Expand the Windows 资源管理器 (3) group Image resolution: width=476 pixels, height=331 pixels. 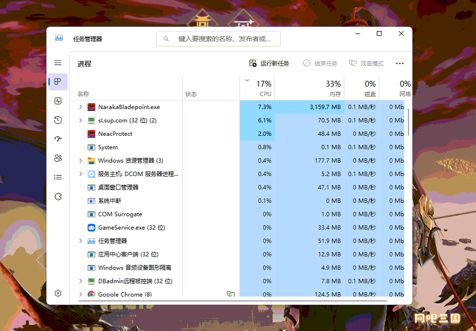(x=81, y=161)
